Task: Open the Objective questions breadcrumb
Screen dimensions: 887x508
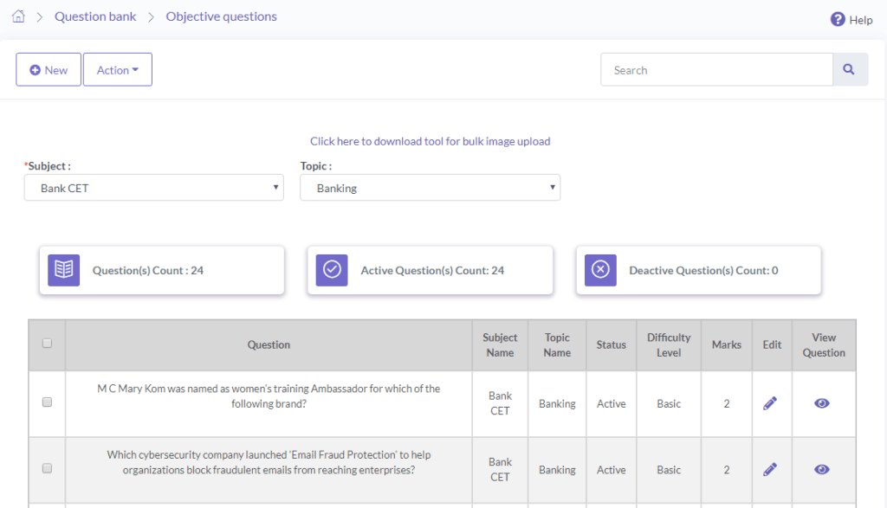Action: click(221, 16)
